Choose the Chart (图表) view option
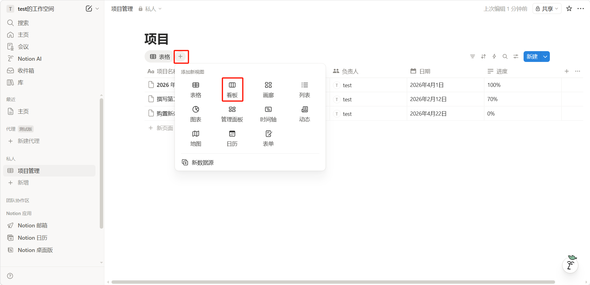The image size is (590, 285). click(x=196, y=114)
